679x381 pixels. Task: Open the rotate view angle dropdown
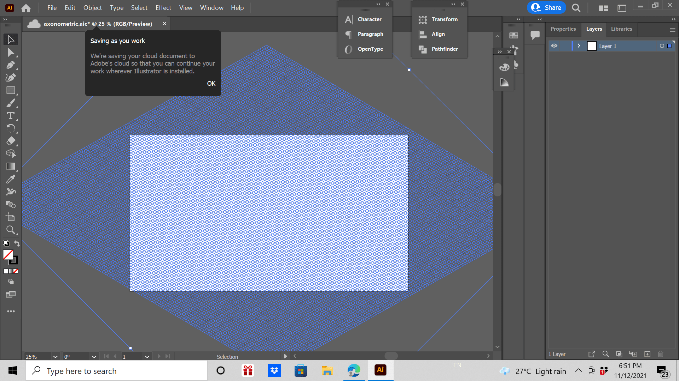click(94, 357)
